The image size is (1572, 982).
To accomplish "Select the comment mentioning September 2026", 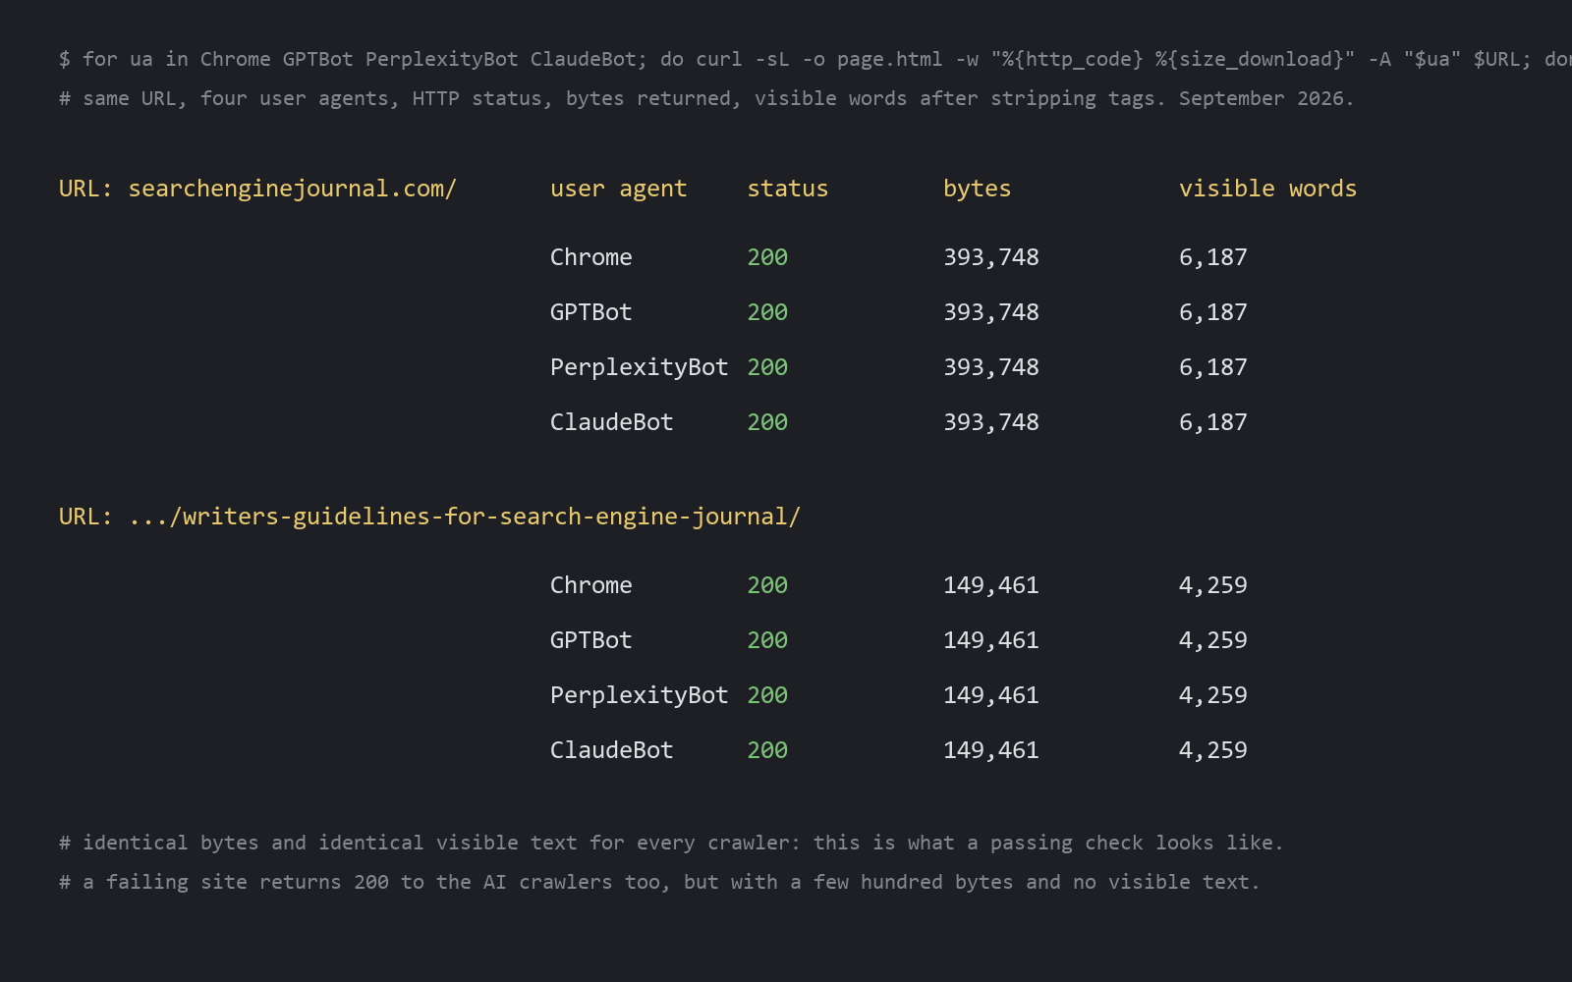I will pyautogui.click(x=706, y=99).
